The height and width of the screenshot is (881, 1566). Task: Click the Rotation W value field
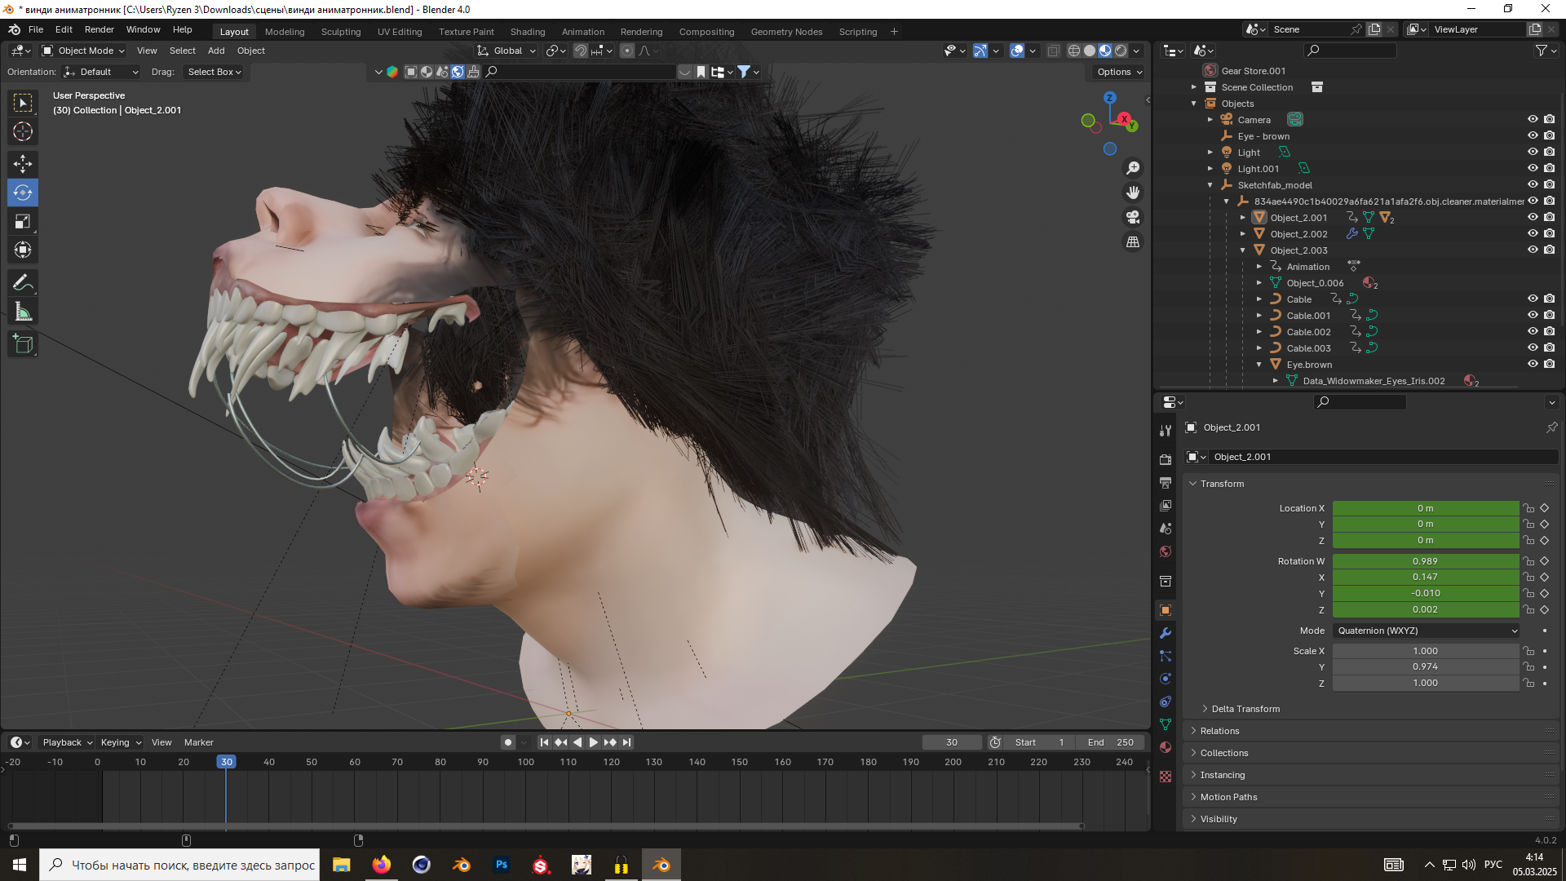(1426, 561)
